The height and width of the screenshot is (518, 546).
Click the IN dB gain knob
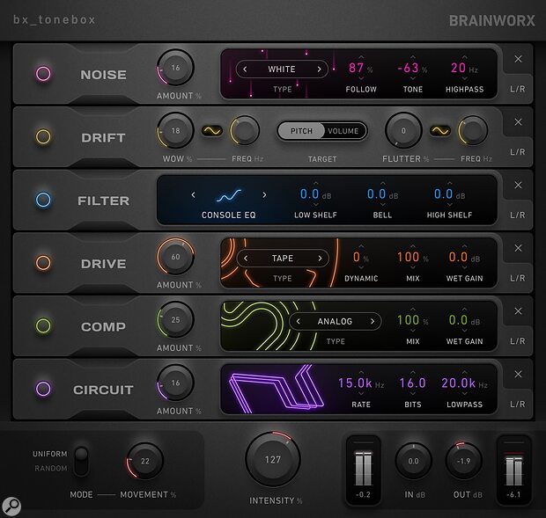point(413,461)
